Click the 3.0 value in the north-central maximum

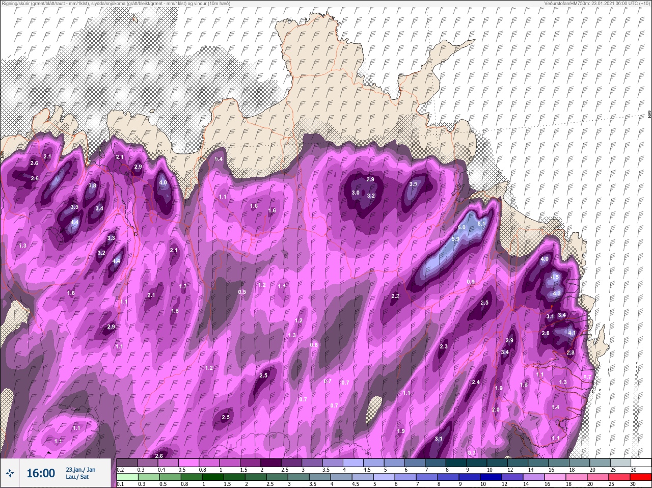tap(356, 193)
